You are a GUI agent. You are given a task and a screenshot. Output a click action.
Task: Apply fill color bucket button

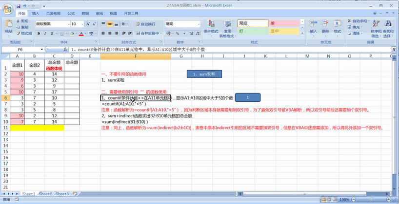72,33
